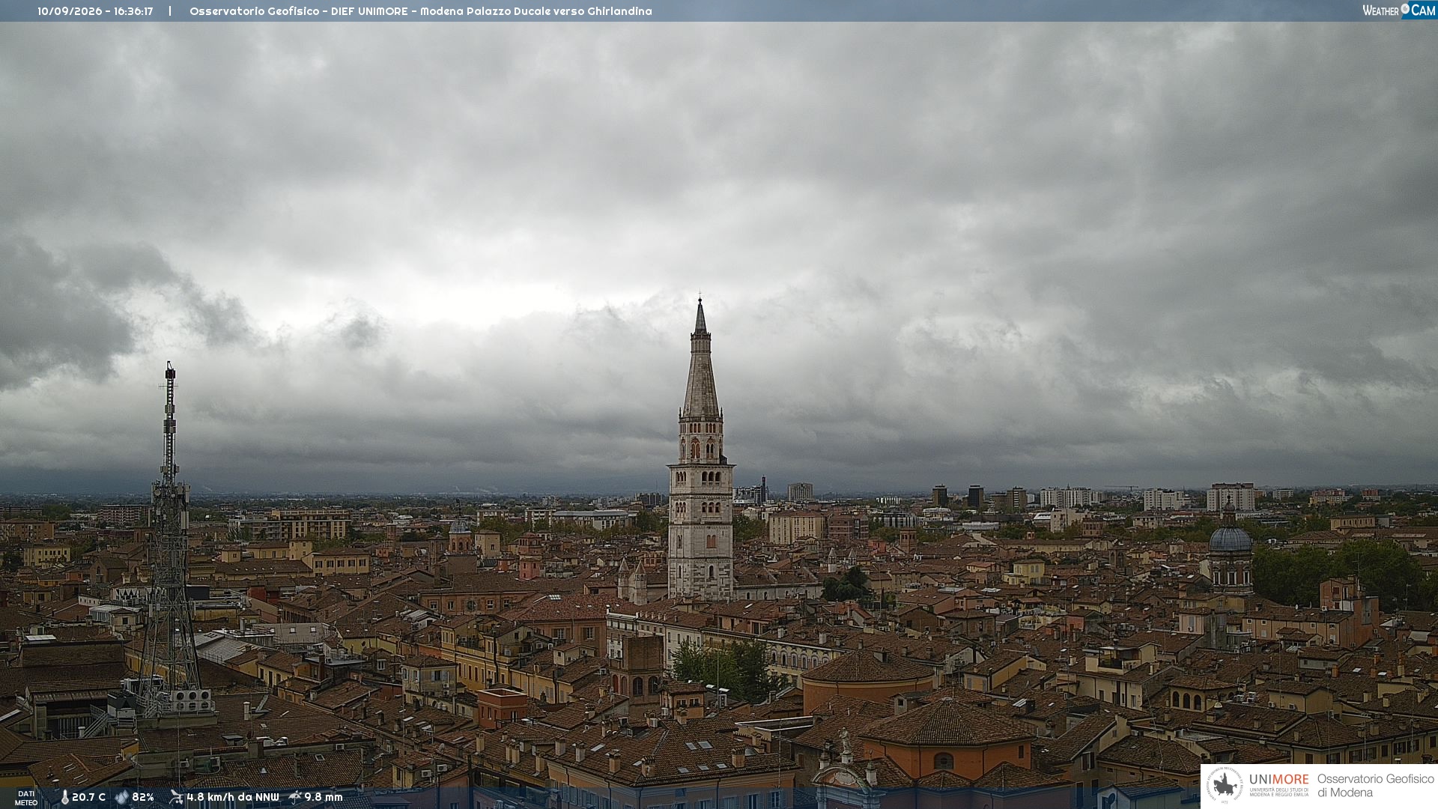This screenshot has width=1438, height=809.
Task: Click the anemometer wind speed icon
Action: pyautogui.click(x=176, y=797)
